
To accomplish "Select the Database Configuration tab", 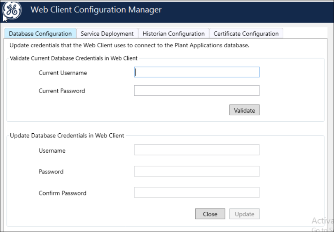I will coord(40,34).
